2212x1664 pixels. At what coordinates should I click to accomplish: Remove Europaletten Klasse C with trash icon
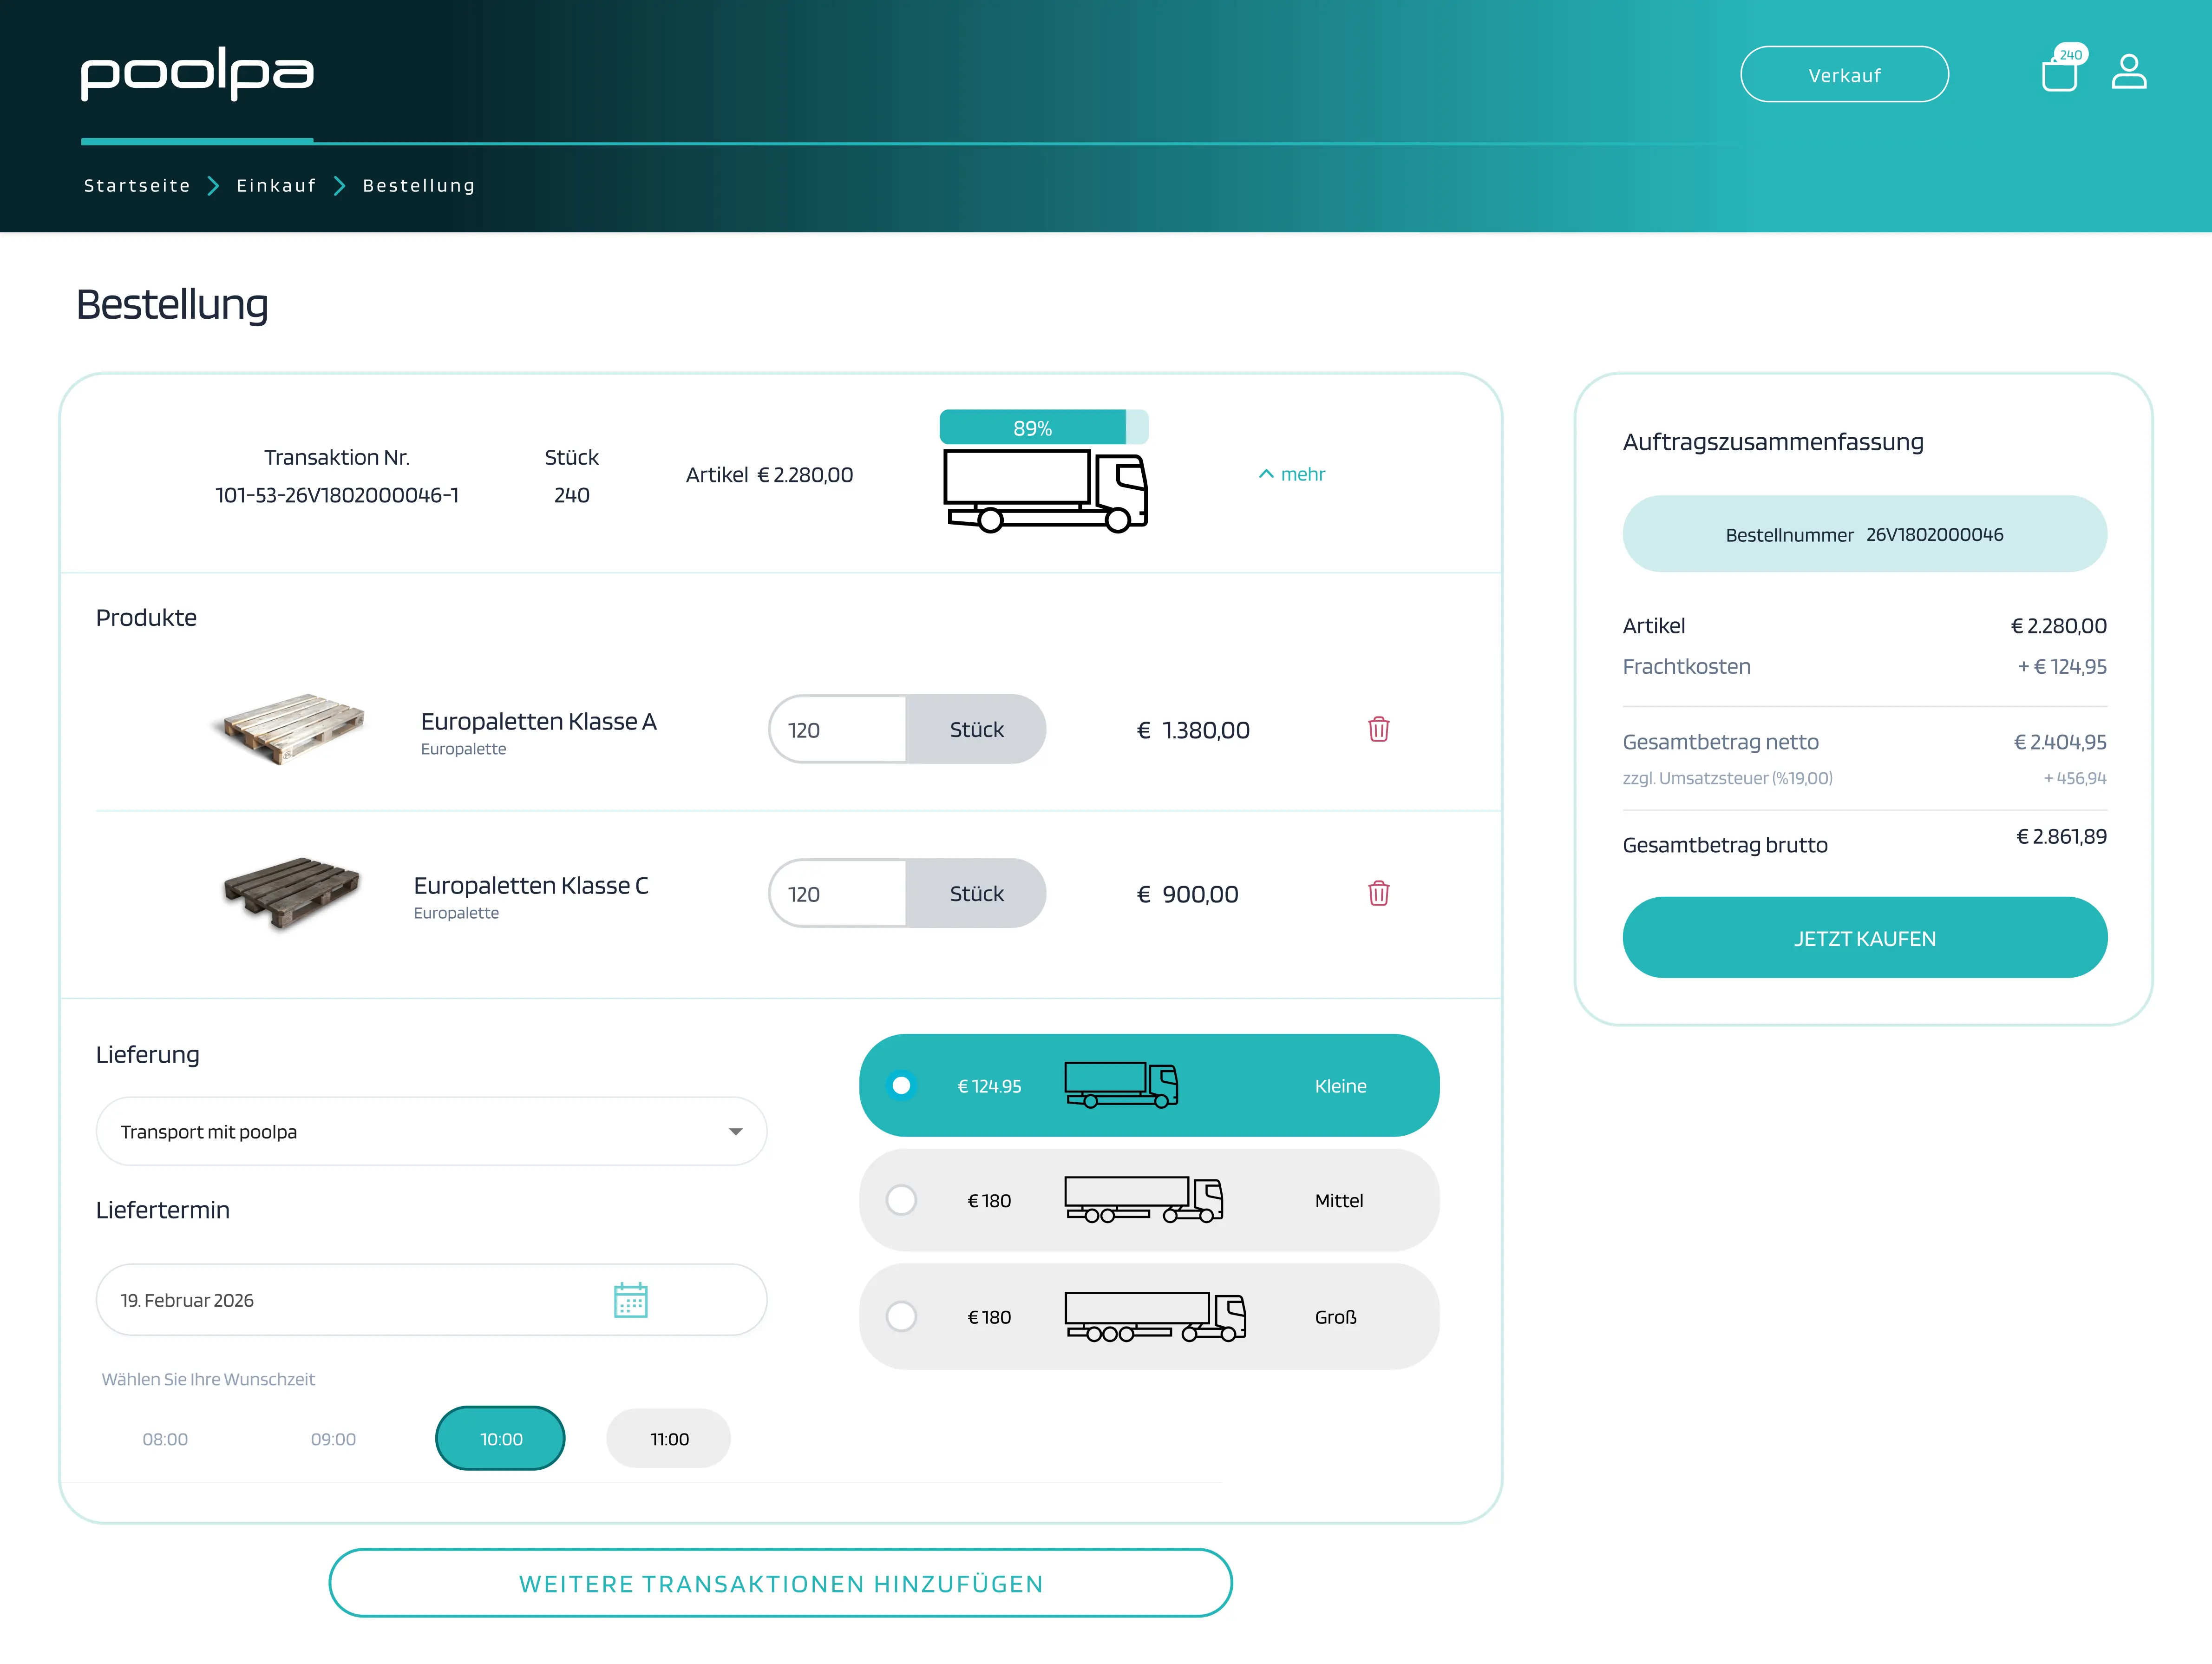coord(1378,894)
